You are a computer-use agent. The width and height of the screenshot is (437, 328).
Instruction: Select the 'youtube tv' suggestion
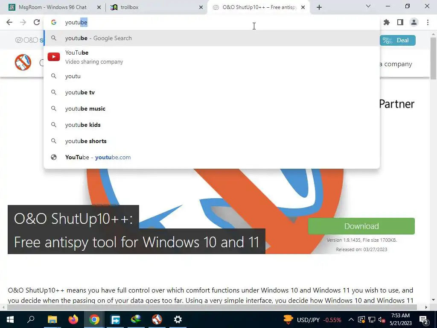[x=212, y=92]
